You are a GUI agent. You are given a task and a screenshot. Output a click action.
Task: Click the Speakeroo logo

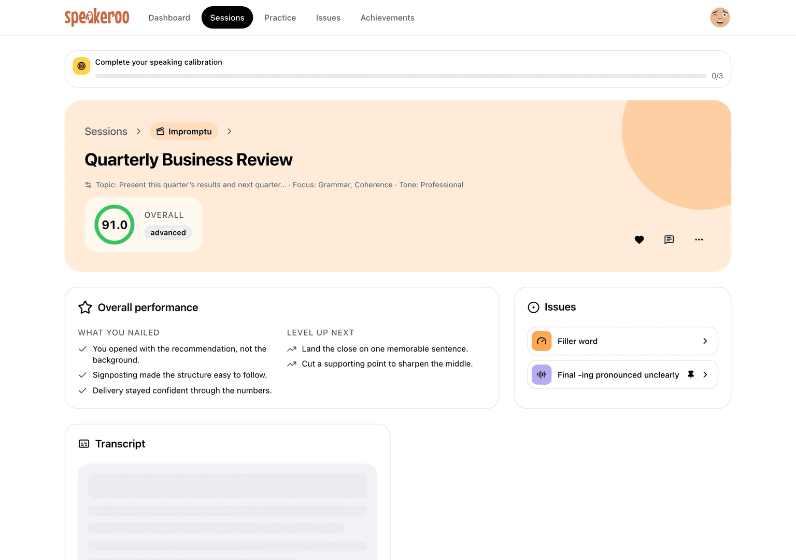97,18
